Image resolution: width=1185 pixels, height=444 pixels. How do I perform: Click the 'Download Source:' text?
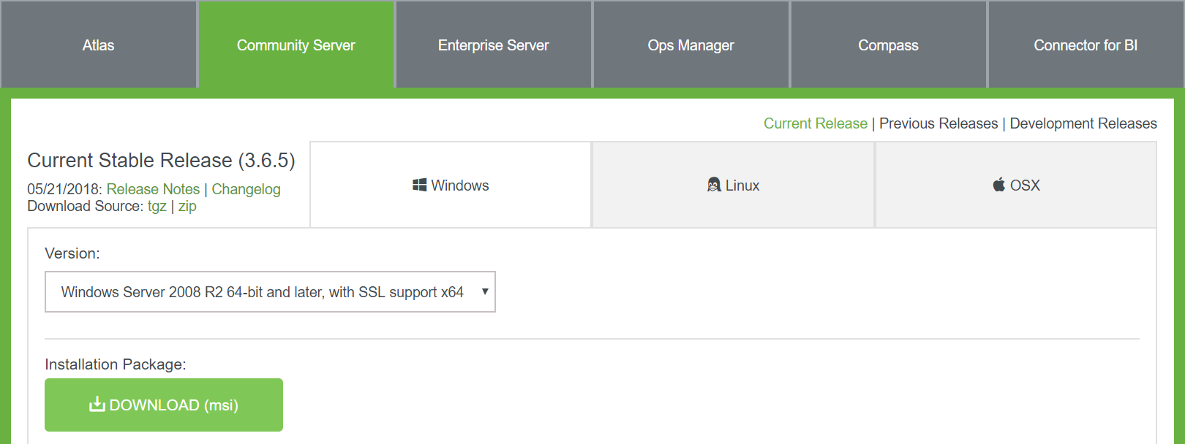click(x=86, y=207)
